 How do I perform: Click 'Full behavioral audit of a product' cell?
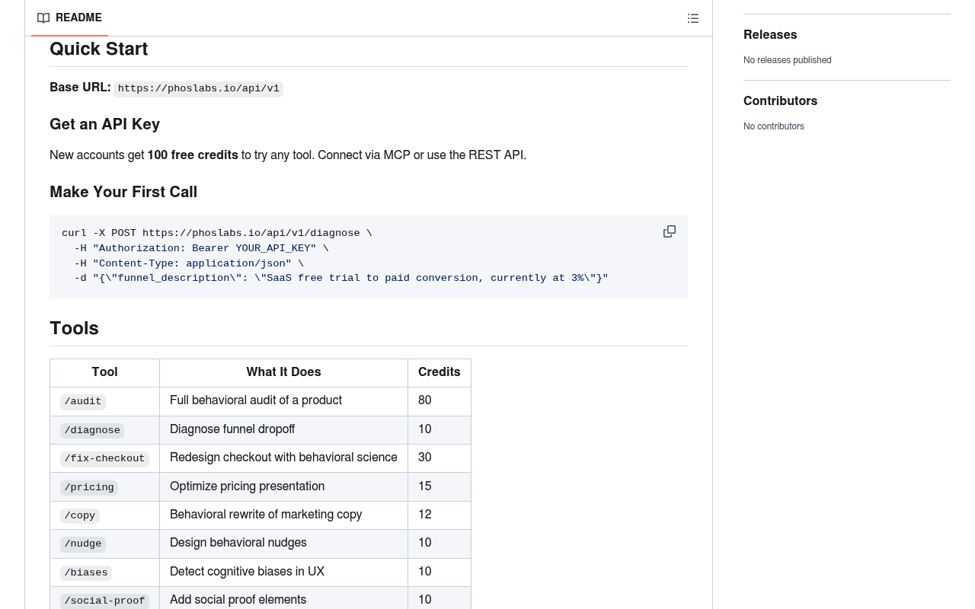(x=283, y=401)
